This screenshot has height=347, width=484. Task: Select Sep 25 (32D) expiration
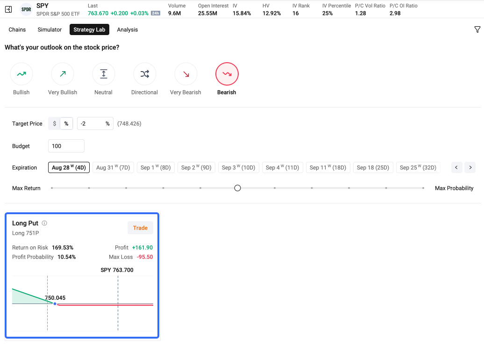point(418,167)
